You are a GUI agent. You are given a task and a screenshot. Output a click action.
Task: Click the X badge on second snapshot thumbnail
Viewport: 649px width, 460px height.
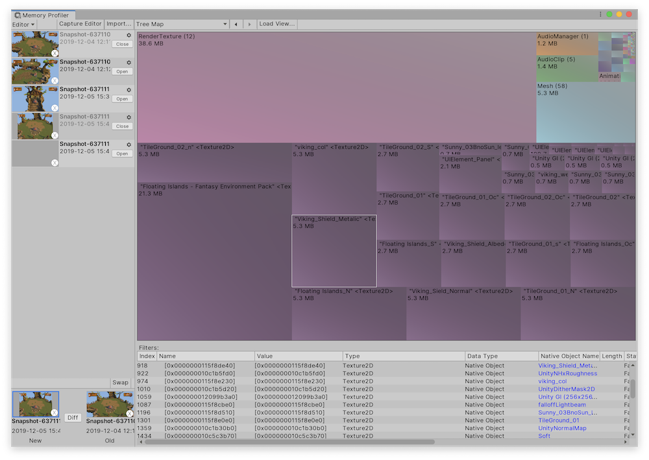(x=55, y=81)
